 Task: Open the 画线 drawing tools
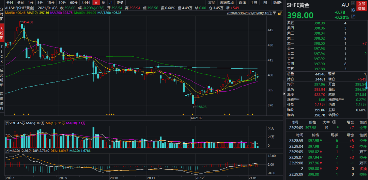242,2
